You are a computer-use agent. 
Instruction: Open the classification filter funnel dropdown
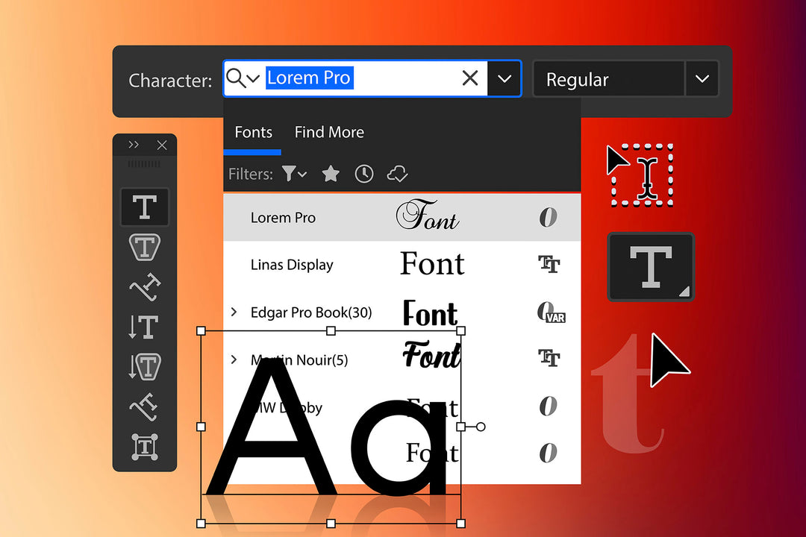pyautogui.click(x=294, y=174)
